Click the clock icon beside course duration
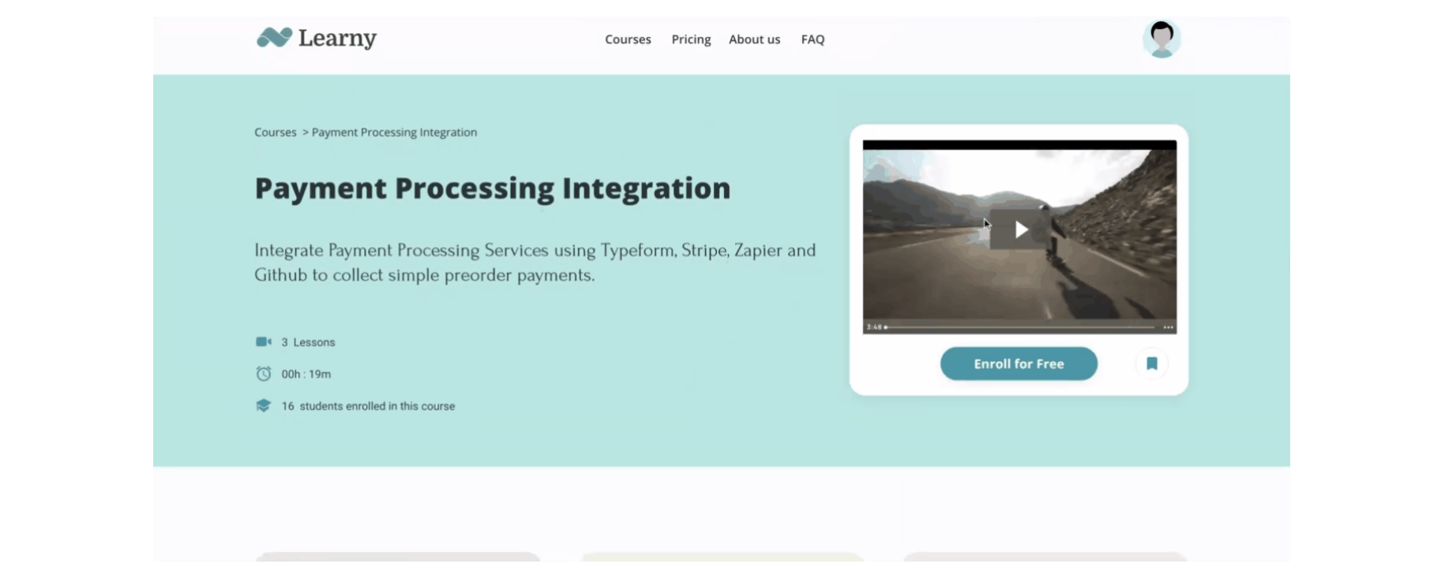The image size is (1445, 571). [264, 374]
